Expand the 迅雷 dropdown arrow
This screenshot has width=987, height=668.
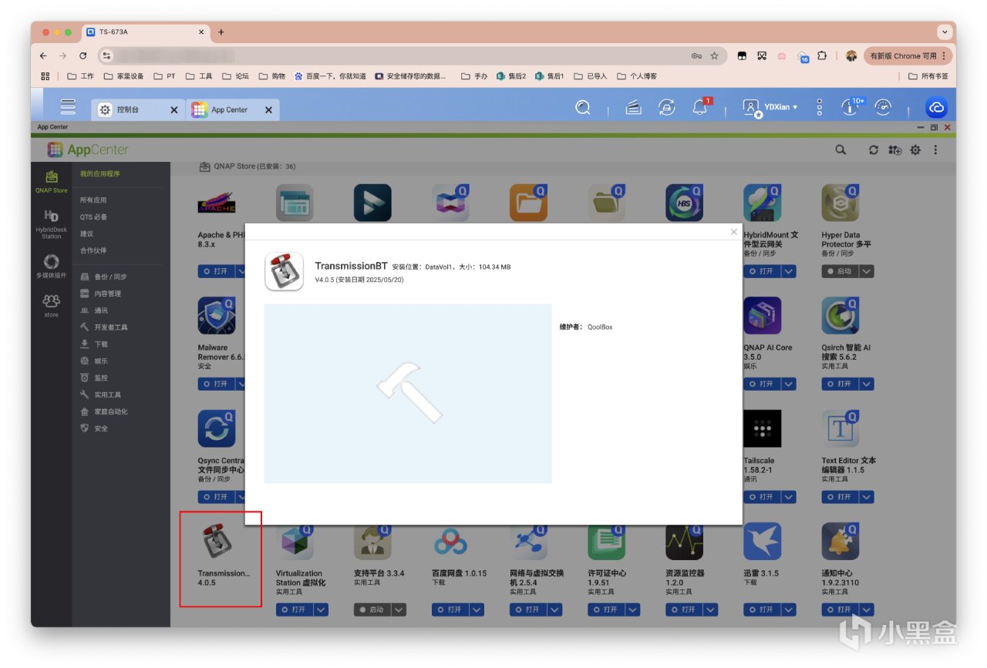(789, 609)
